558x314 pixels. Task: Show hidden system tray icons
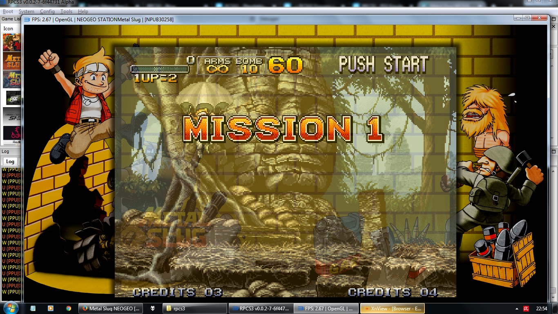[x=517, y=309]
